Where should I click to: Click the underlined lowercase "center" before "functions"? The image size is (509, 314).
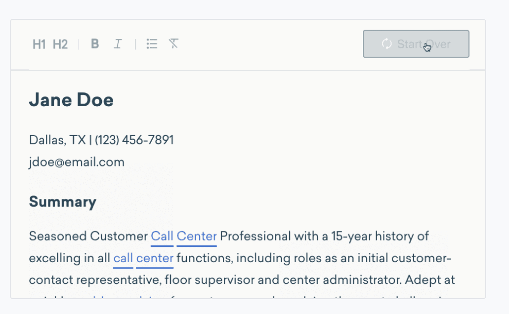[155, 258]
